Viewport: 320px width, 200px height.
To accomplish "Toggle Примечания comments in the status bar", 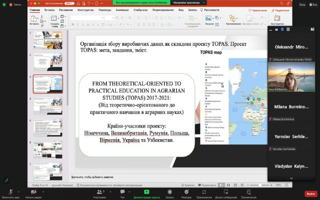I will (207, 185).
